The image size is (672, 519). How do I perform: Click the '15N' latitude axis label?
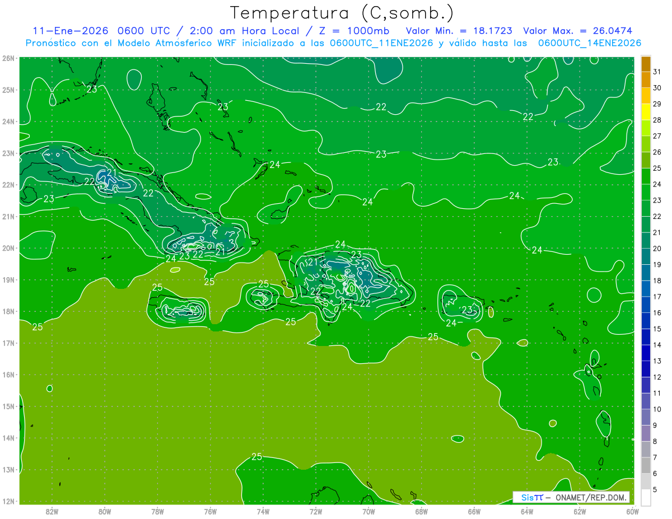(x=8, y=406)
